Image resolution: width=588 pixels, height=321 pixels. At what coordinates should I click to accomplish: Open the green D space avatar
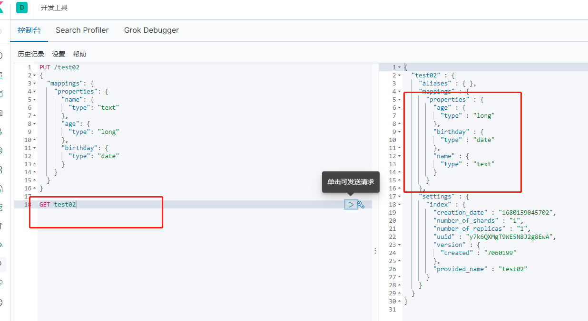pyautogui.click(x=22, y=8)
